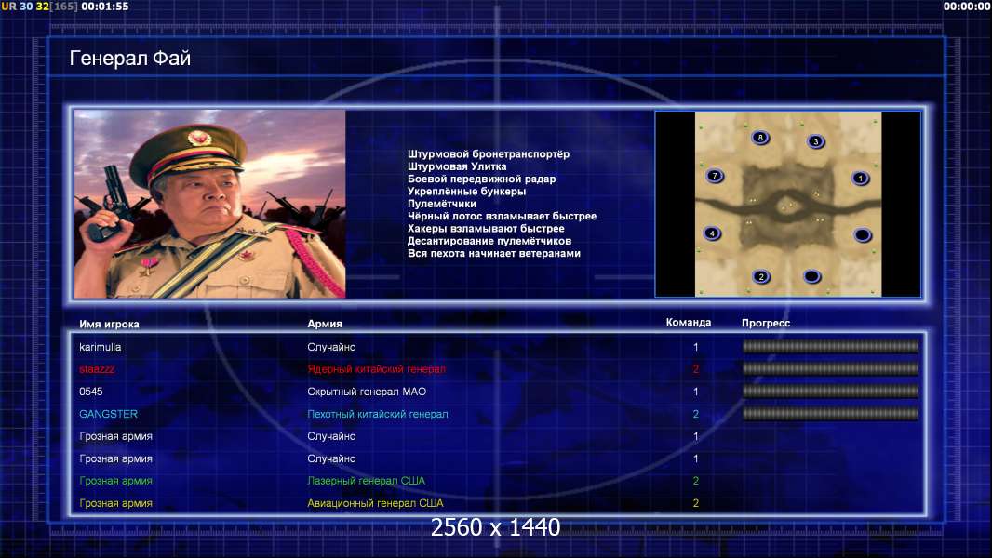Click team number 2 in staazzz's row

click(x=695, y=369)
